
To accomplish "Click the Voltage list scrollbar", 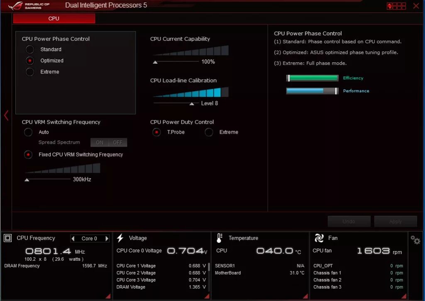I will click(x=209, y=267).
